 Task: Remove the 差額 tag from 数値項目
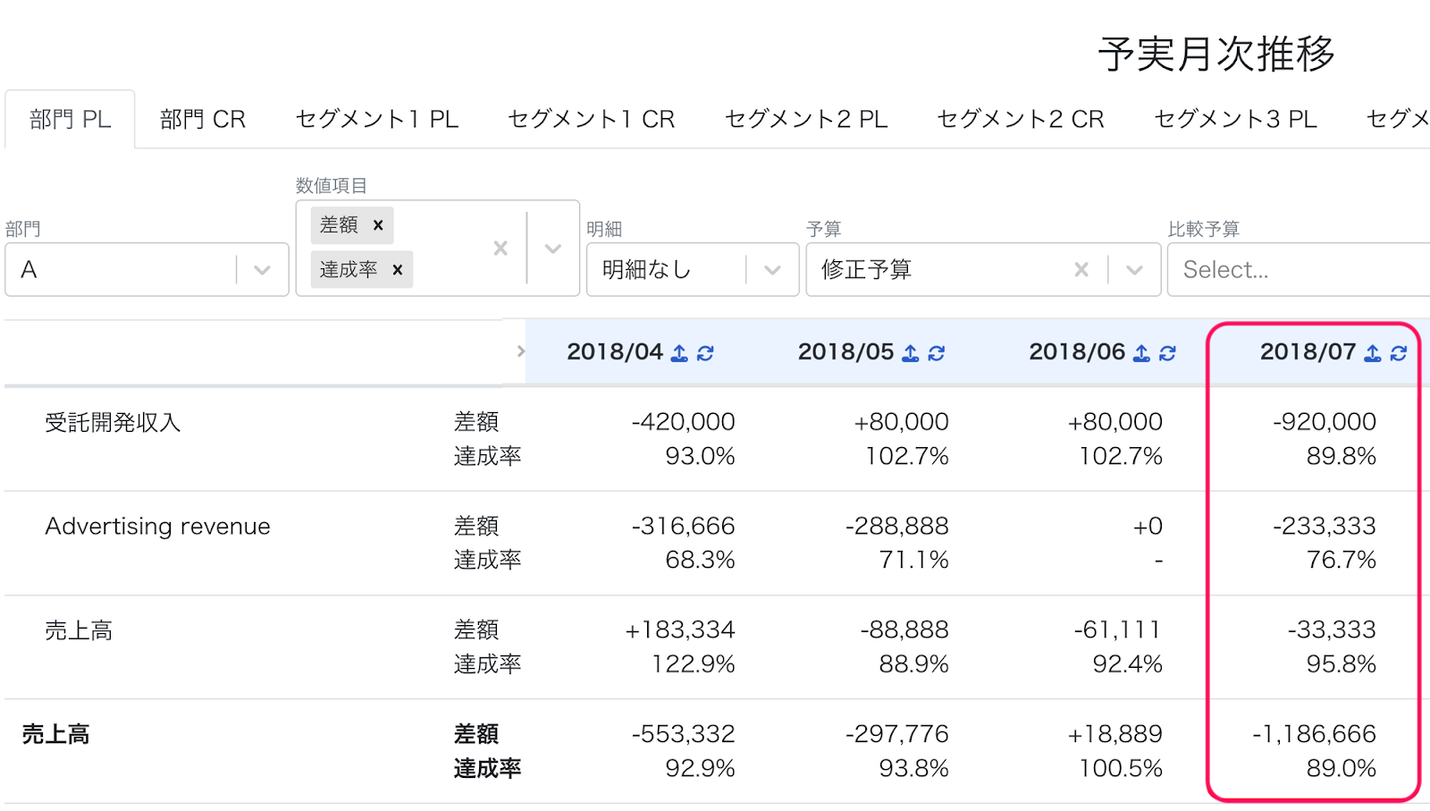[378, 225]
